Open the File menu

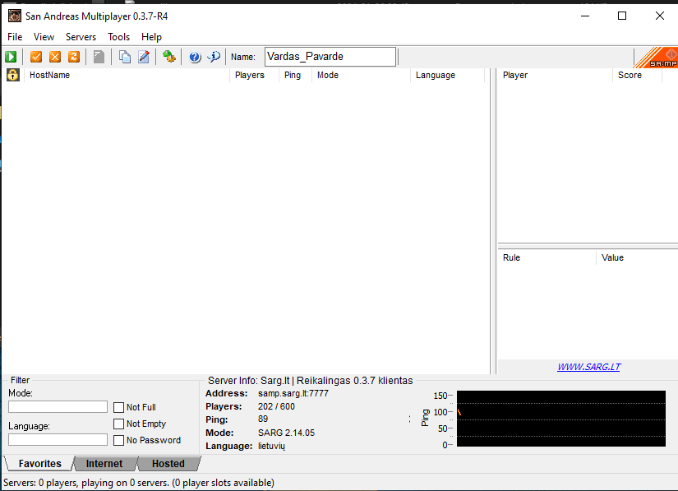(15, 37)
